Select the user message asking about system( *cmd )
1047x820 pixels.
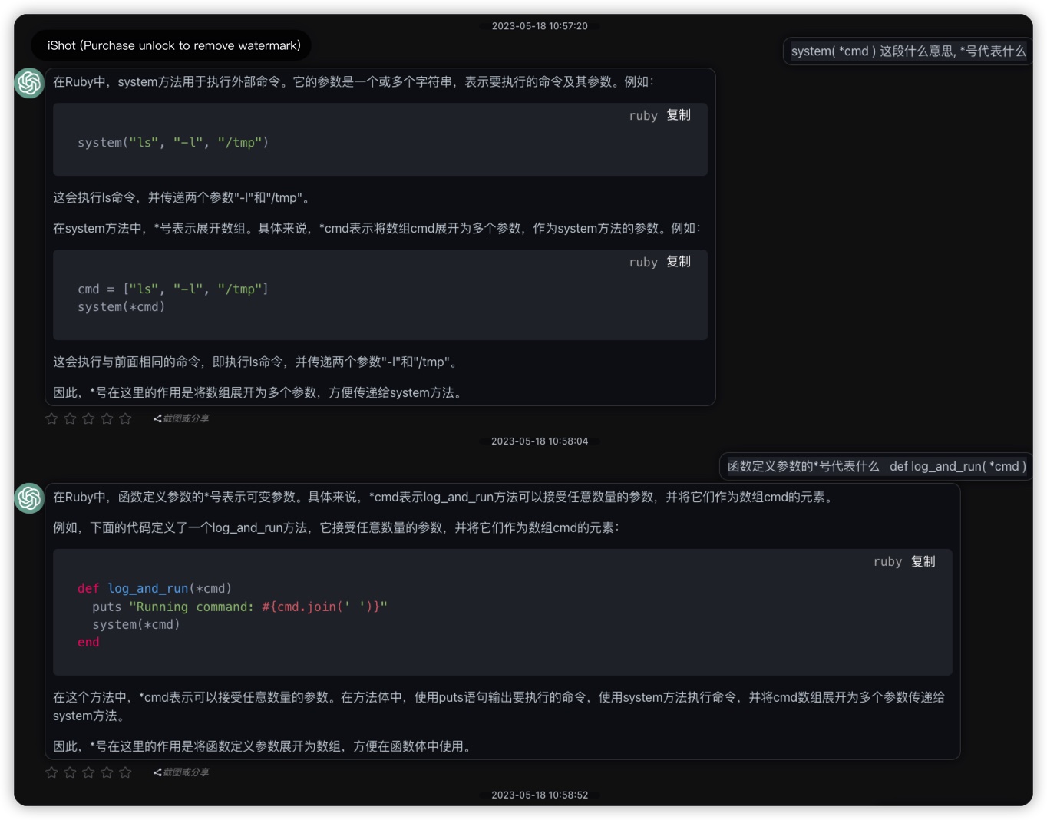pos(907,51)
